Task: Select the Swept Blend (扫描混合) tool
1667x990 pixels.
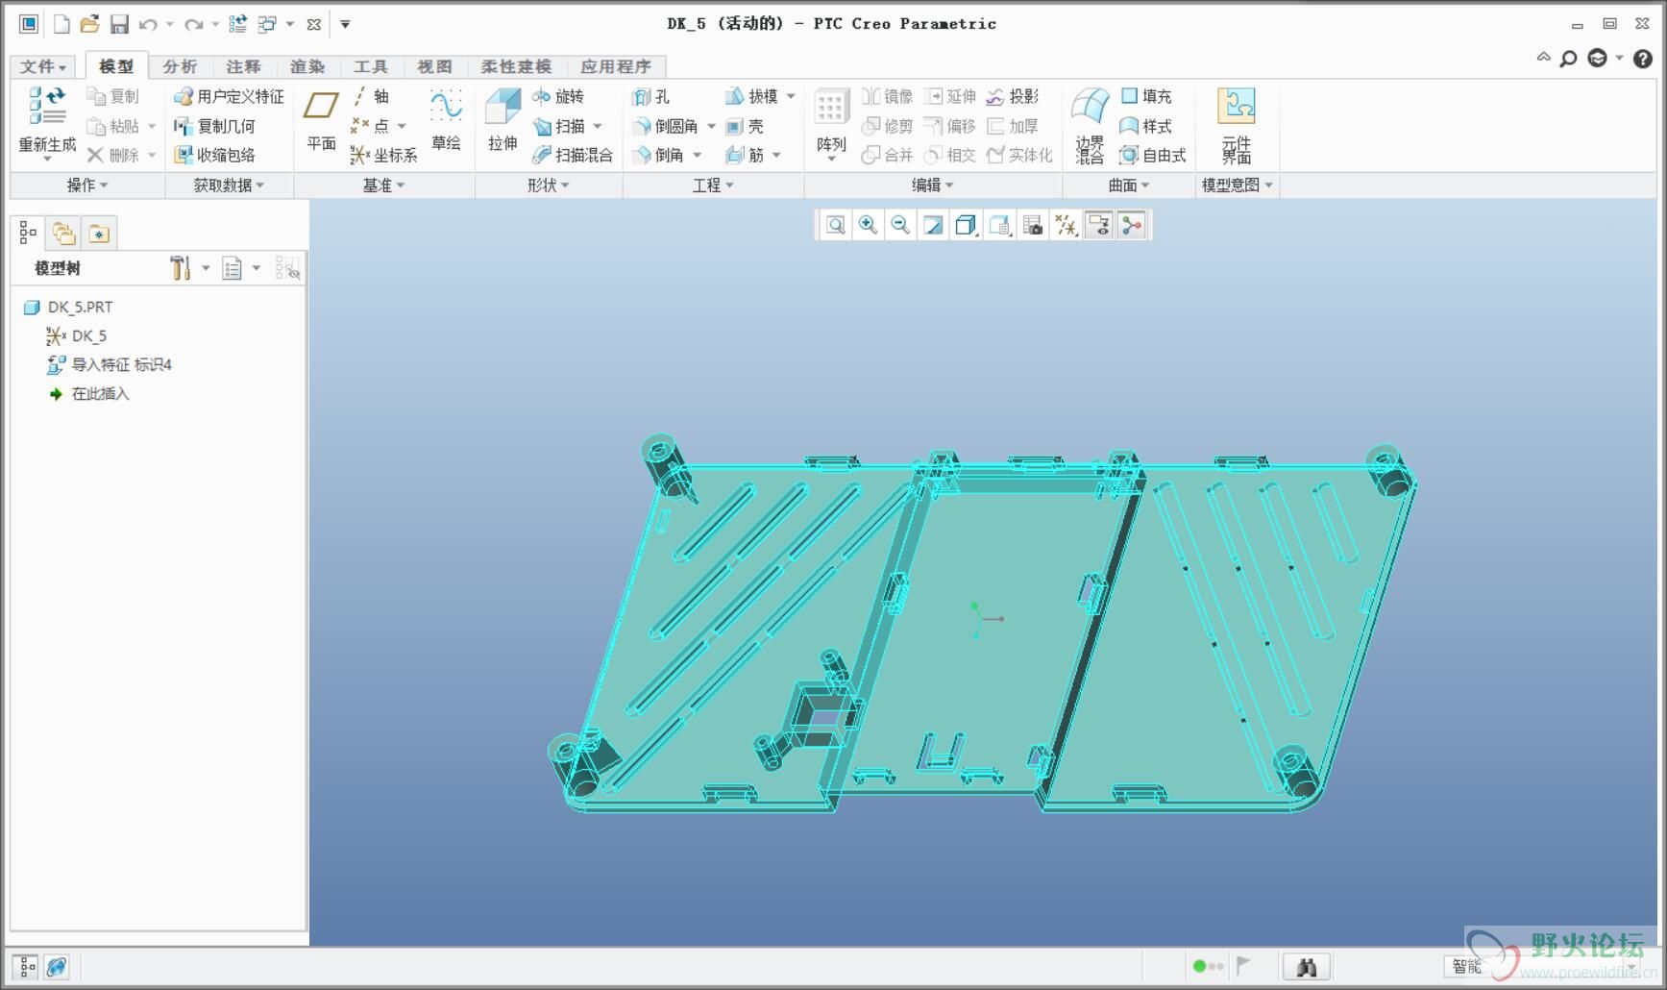Action: [x=573, y=155]
